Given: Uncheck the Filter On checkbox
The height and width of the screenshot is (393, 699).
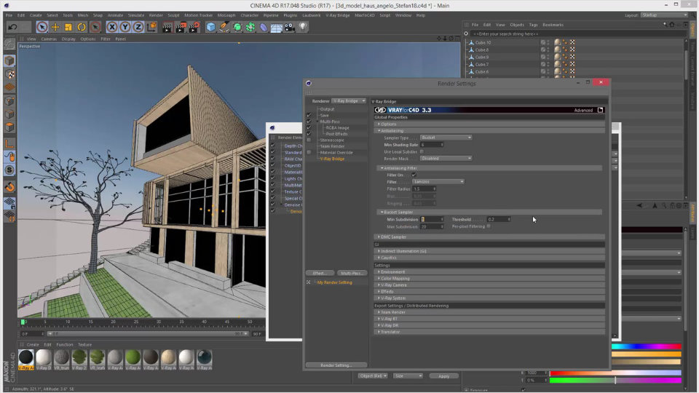Looking at the screenshot, I should tap(414, 175).
